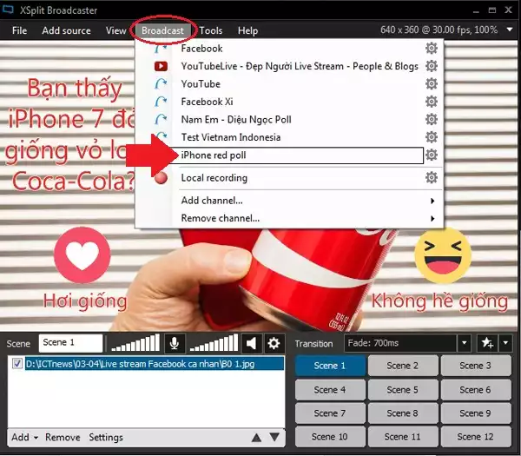
Task: Click the red Local recording dot icon
Action: point(161,178)
